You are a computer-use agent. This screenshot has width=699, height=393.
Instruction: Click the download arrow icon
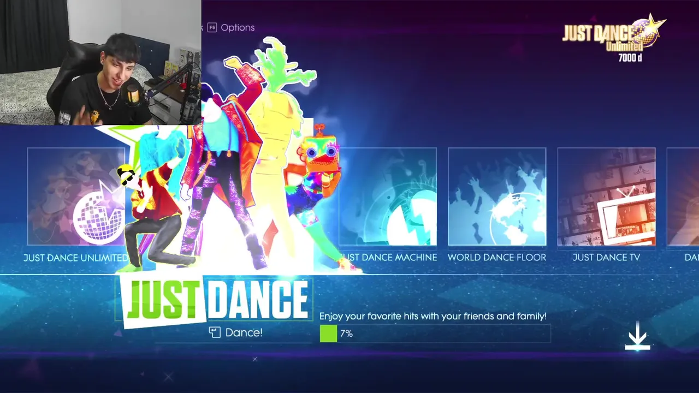coord(637,336)
